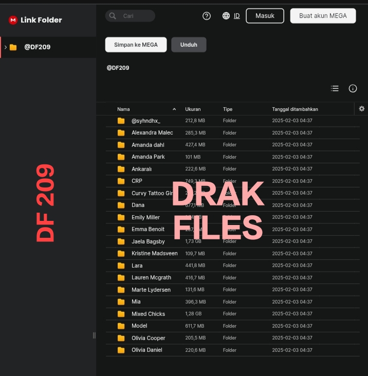Click the Cari search field
Image resolution: width=368 pixels, height=376 pixels.
tap(130, 16)
